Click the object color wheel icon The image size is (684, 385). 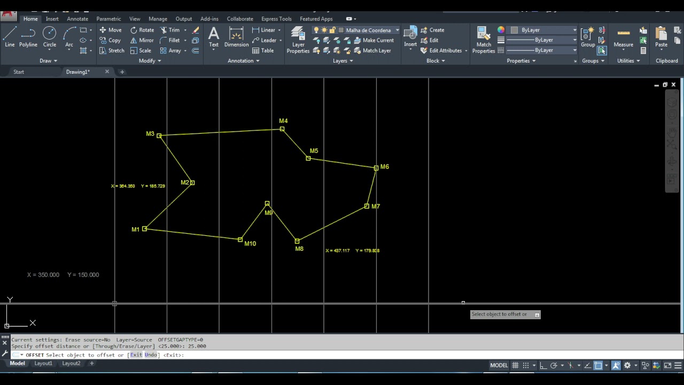pyautogui.click(x=501, y=30)
